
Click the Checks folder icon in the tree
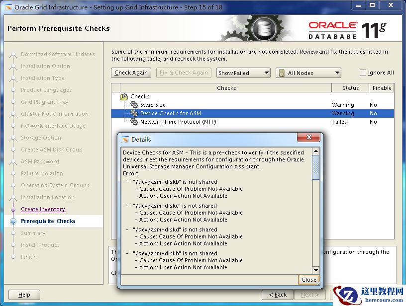(124, 97)
